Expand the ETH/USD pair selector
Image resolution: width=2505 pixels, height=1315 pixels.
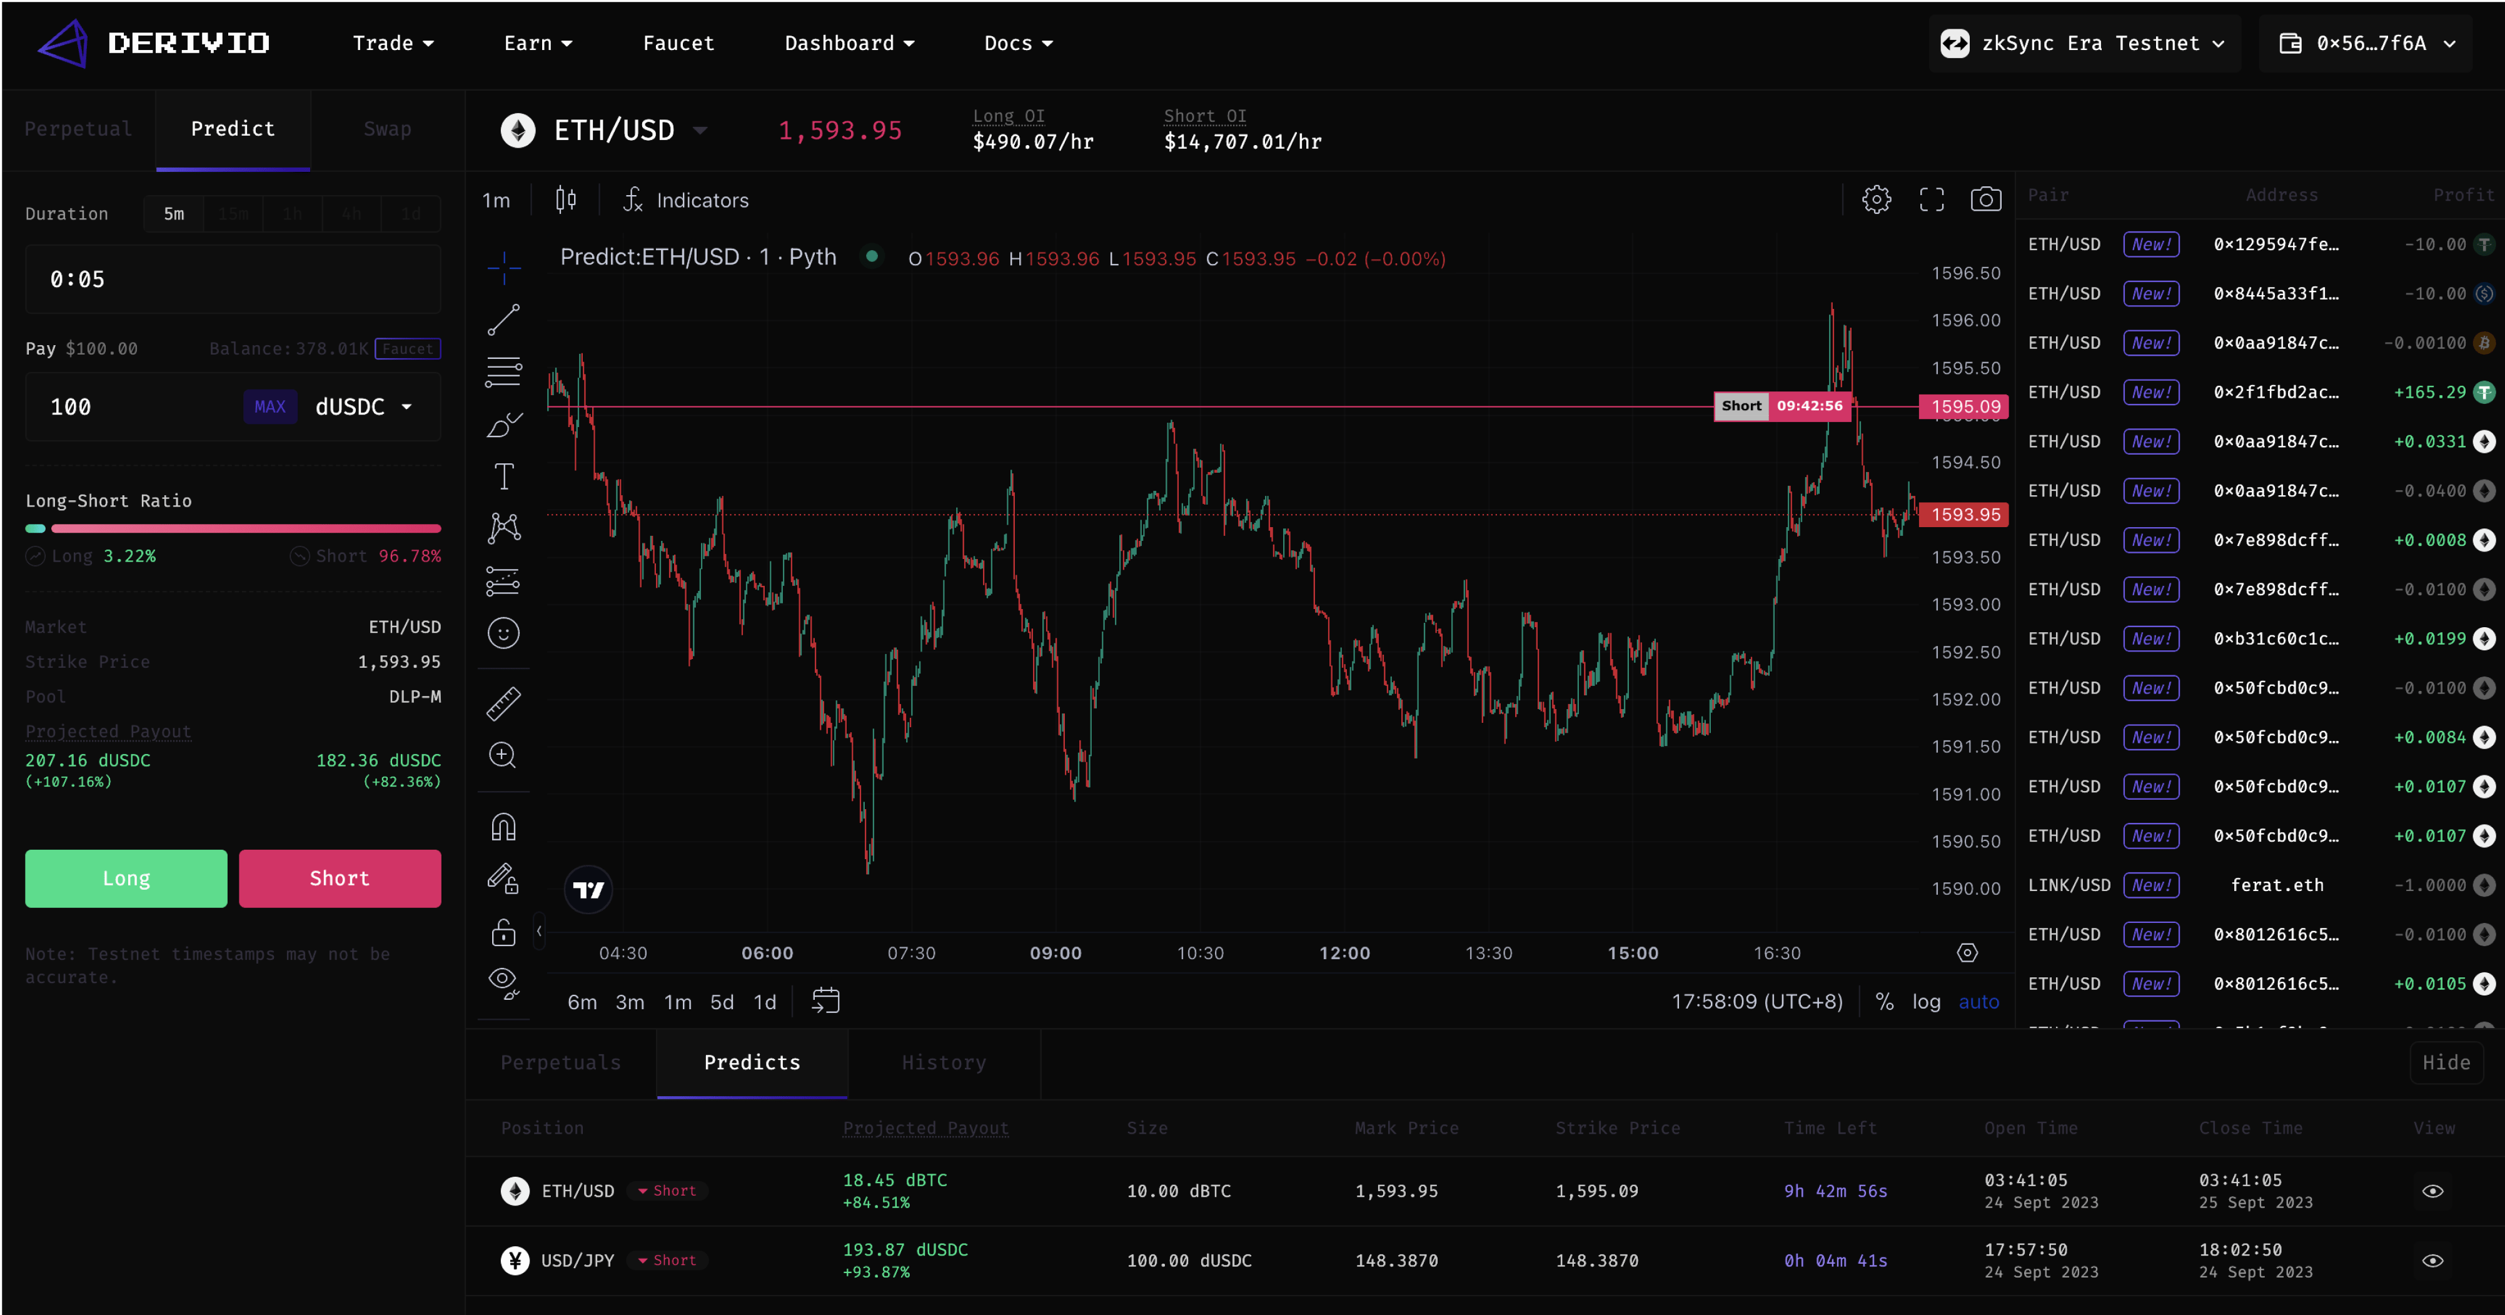(x=700, y=130)
